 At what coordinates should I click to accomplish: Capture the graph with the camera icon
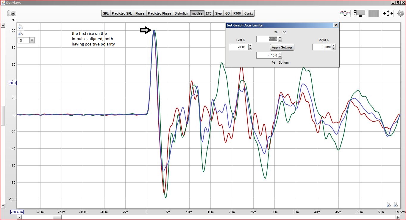[x=11, y=13]
